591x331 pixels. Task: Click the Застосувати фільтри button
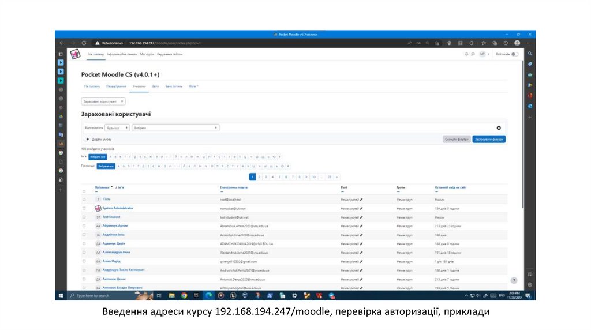(489, 139)
